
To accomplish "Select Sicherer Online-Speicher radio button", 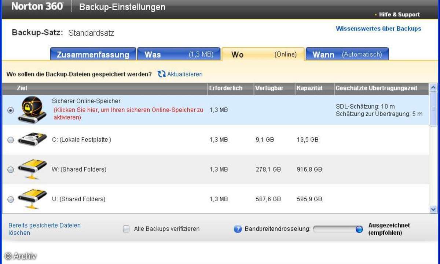I will click(x=11, y=110).
